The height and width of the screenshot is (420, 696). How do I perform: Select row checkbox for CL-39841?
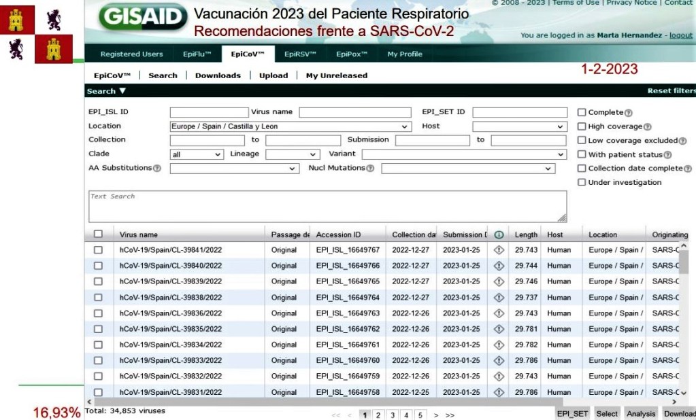coord(98,250)
